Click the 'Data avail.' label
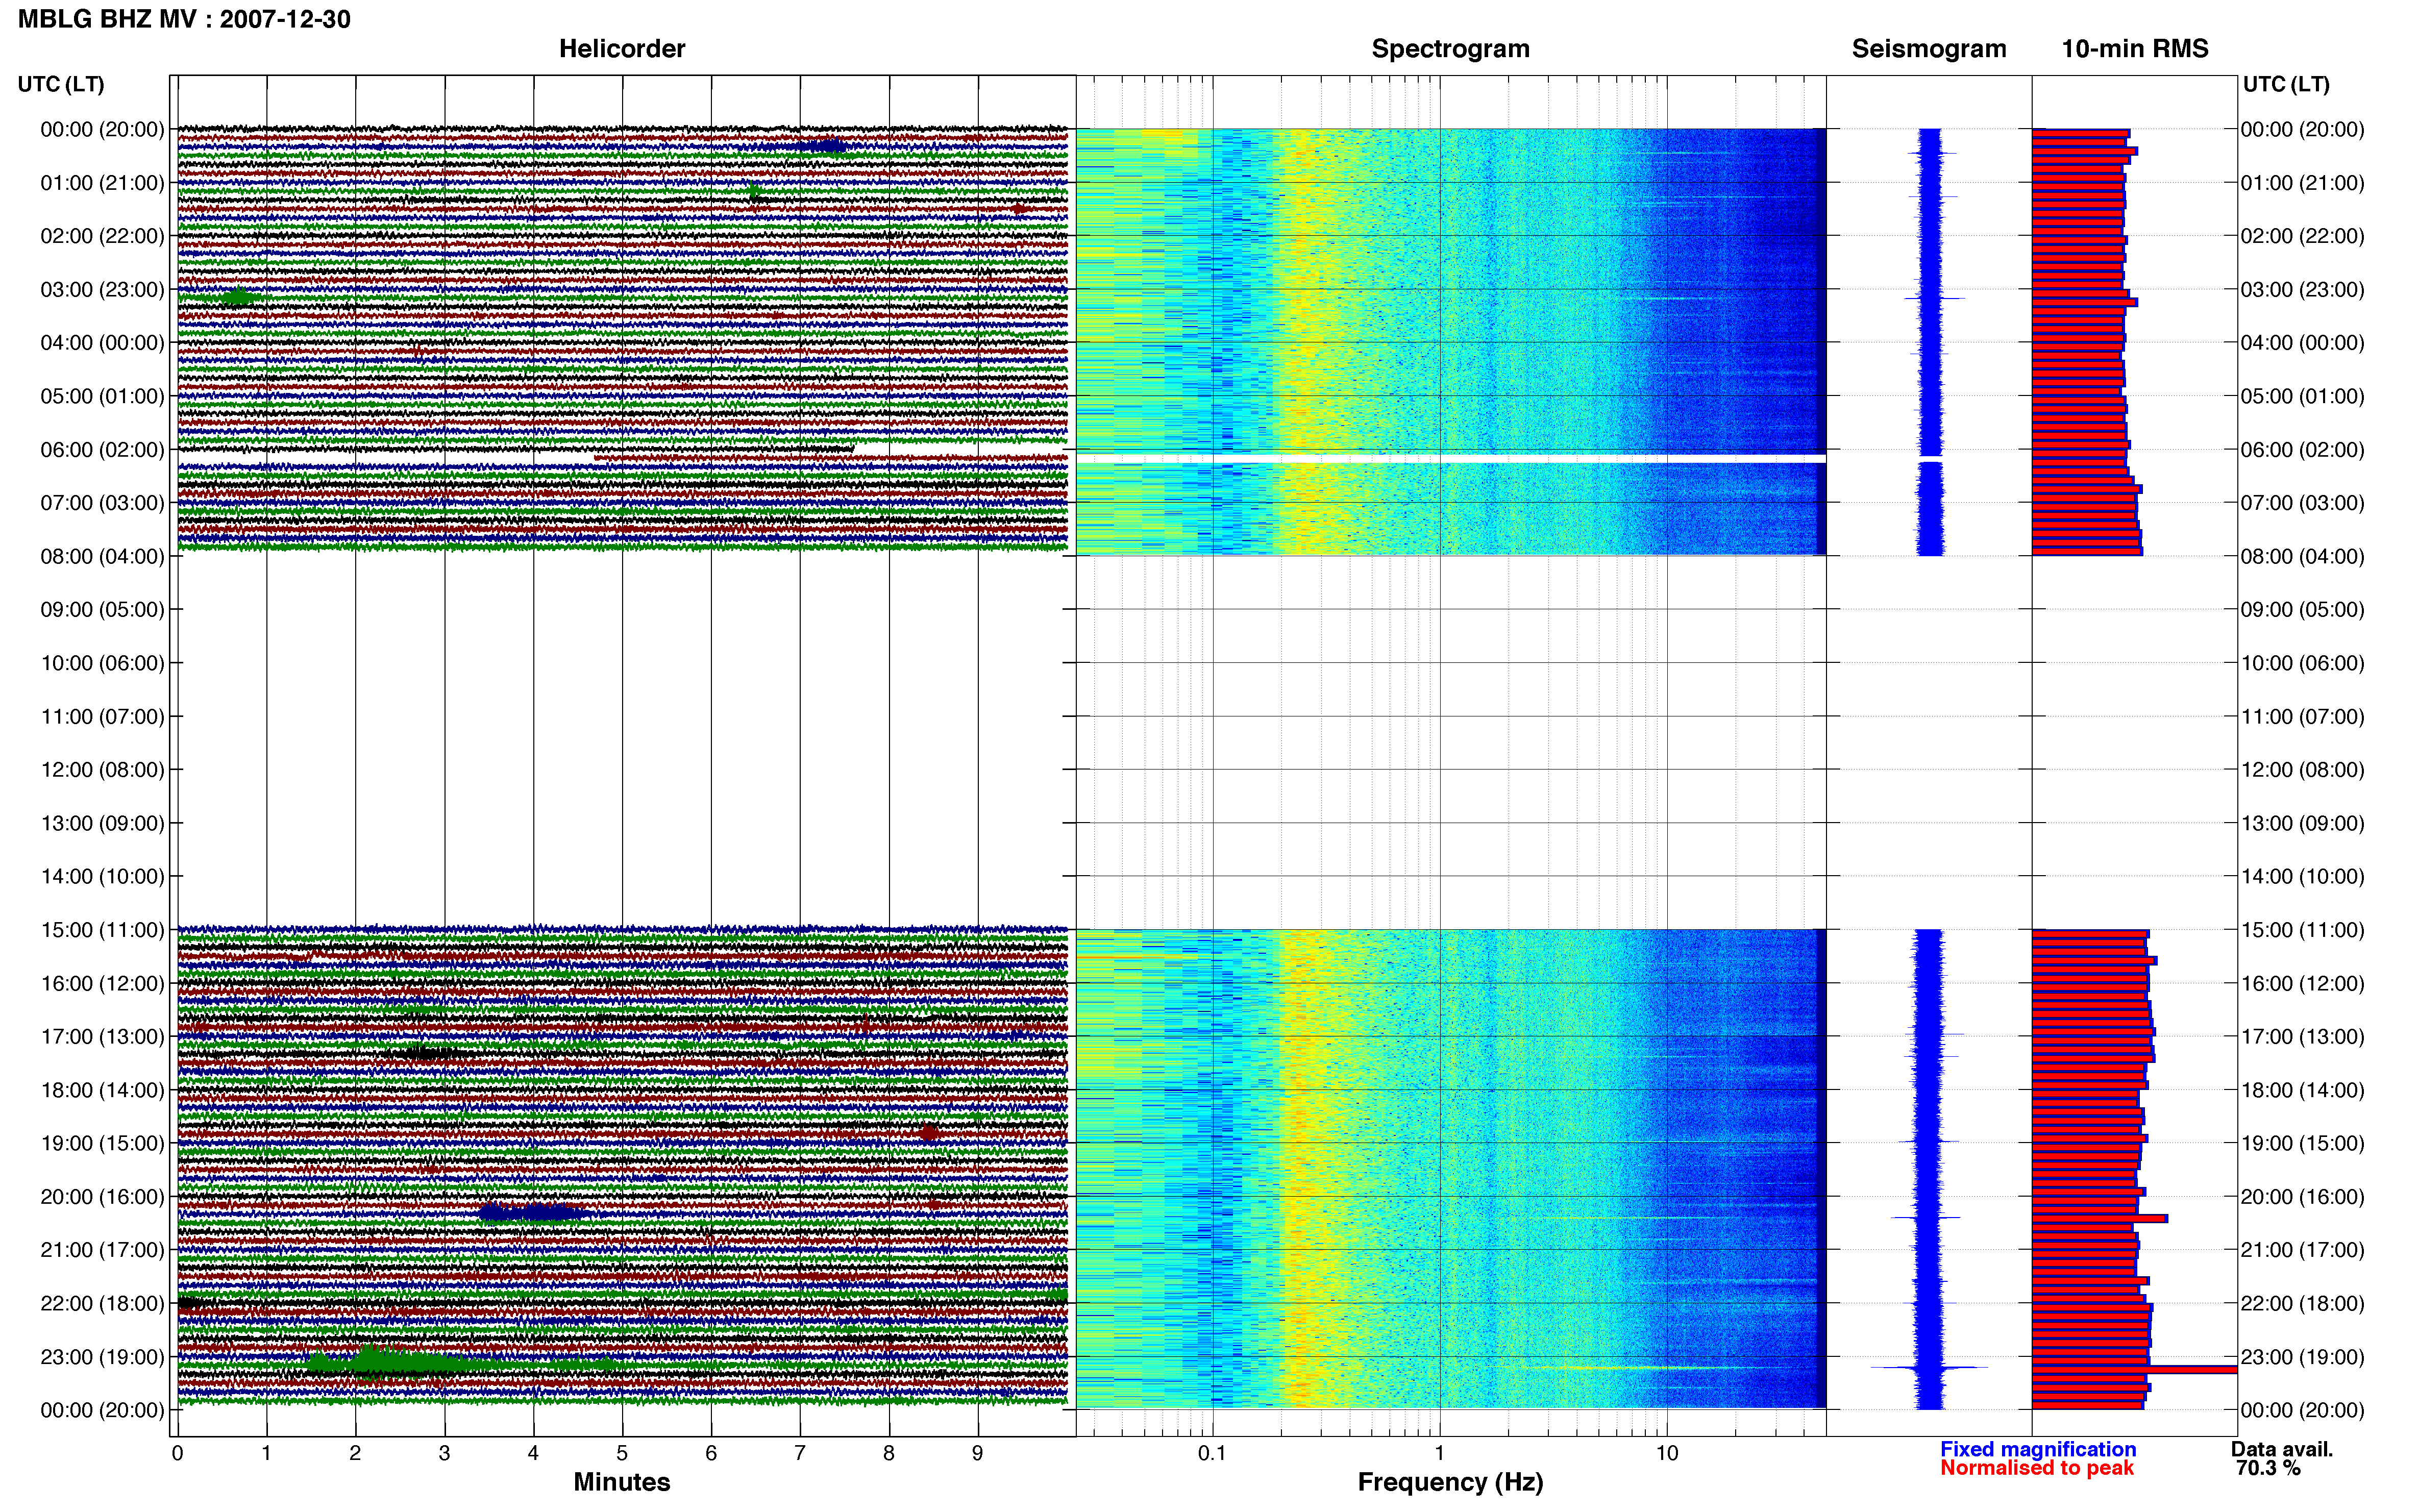This screenshot has width=2419, height=1512. point(2282,1449)
